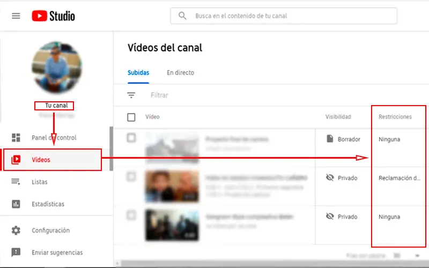Tick the select-all videos header checkbox
The height and width of the screenshot is (268, 429).
(131, 117)
